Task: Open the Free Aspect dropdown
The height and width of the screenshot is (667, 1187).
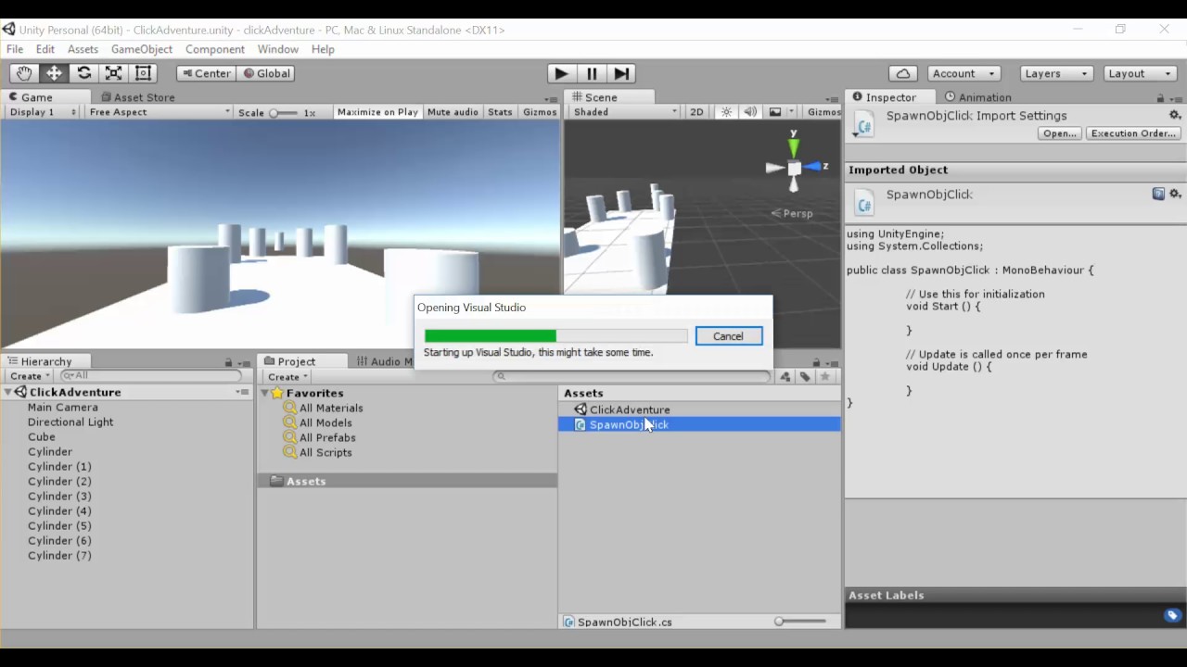Action: [159, 112]
